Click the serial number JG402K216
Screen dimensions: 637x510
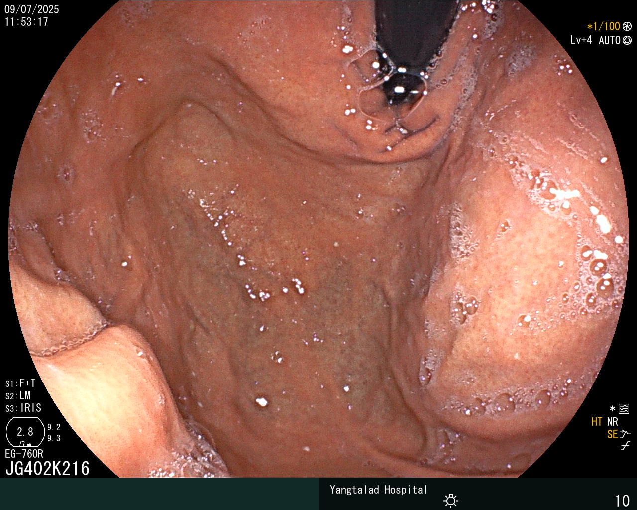point(47,468)
